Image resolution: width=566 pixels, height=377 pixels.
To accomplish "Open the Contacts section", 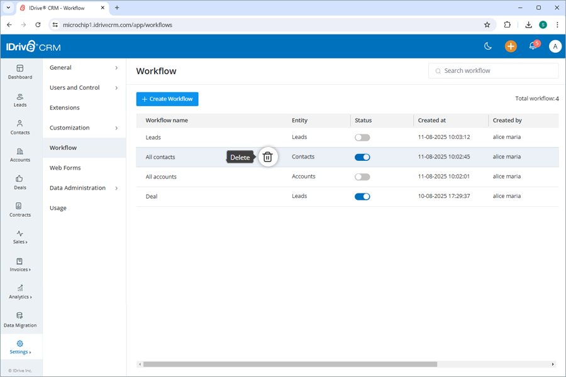I will click(x=20, y=129).
